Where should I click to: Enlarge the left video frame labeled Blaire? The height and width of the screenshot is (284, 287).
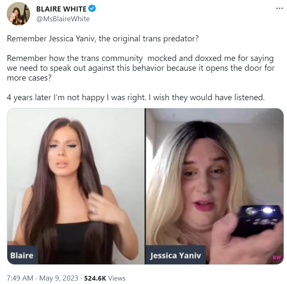click(x=76, y=186)
